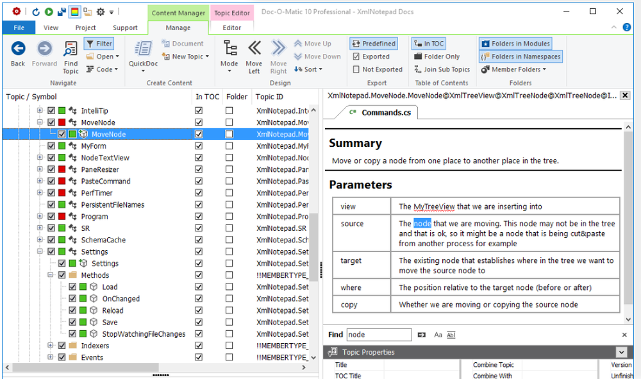Go back with the Back arrow
The image size is (641, 379).
18,54
